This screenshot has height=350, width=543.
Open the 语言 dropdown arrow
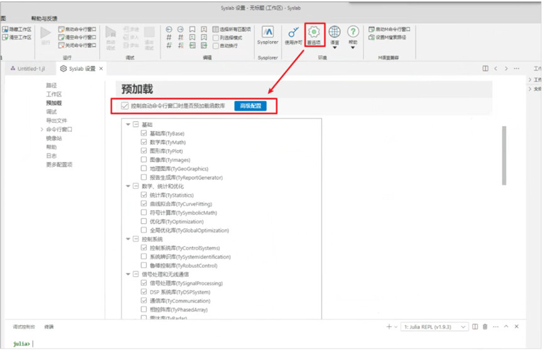coord(335,48)
